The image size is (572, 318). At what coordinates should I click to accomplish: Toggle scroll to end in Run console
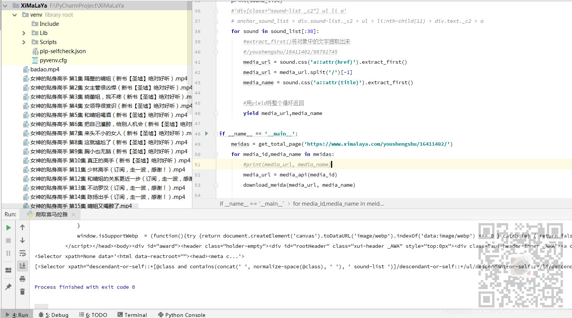[x=22, y=266]
